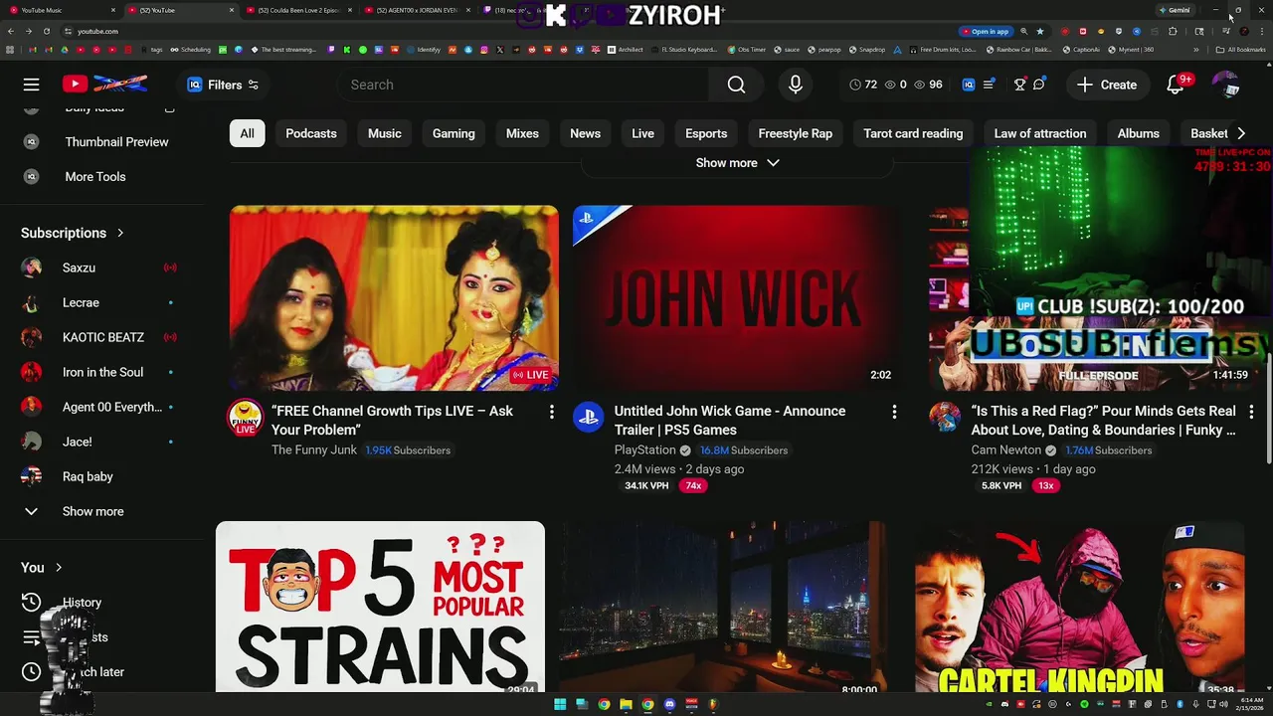This screenshot has width=1273, height=716.
Task: Open more options for Pour Minds video
Action: click(1251, 412)
